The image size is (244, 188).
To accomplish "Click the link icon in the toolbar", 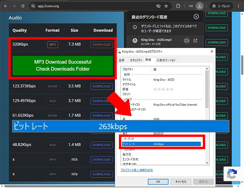I will (x=191, y=6).
